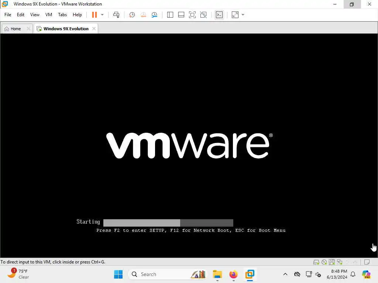Open the message log note icon

(367, 262)
